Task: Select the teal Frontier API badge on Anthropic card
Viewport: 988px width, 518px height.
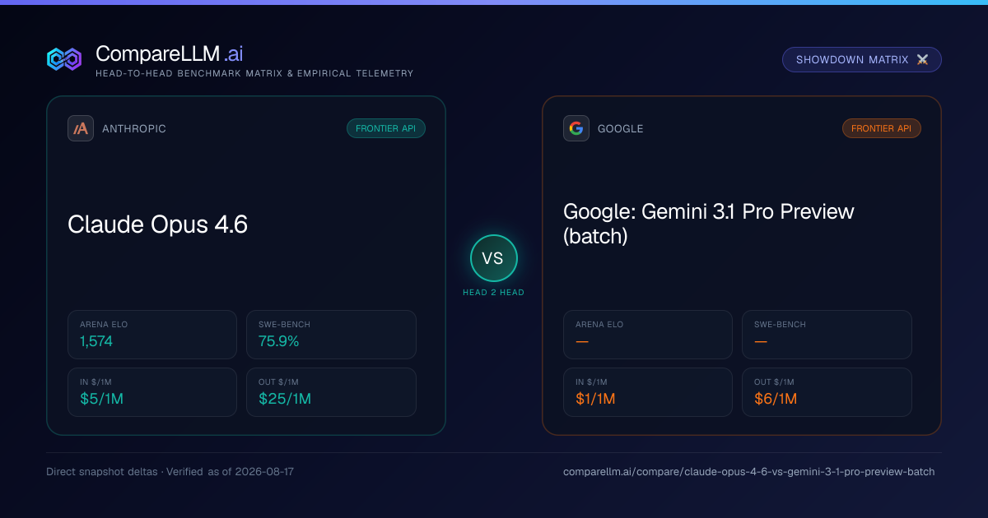Action: tap(386, 128)
